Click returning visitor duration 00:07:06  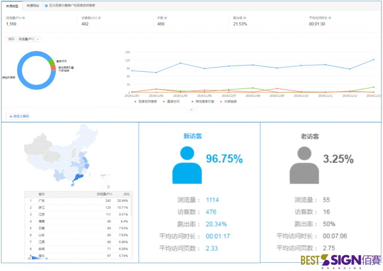[x=335, y=236]
